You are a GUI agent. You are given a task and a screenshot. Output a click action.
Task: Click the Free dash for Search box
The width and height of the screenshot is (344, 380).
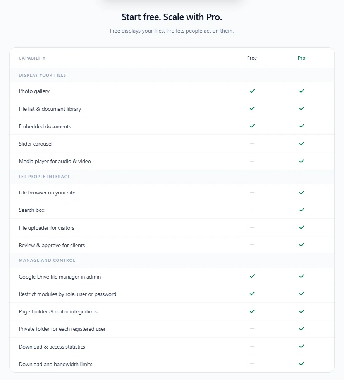click(x=252, y=210)
